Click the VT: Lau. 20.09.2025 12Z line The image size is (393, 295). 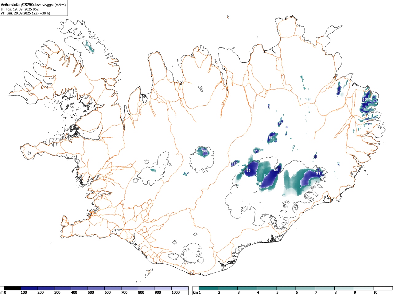[x=19, y=13]
